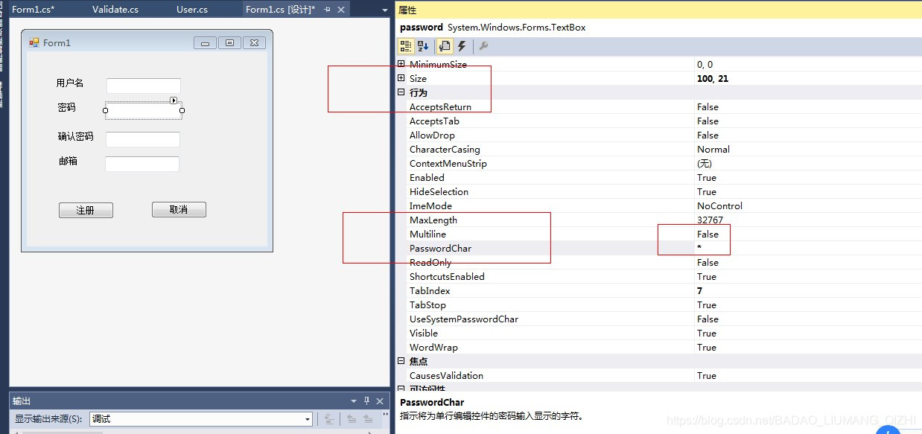Select the 确认密码 label
This screenshot has height=434, width=922.
pyautogui.click(x=76, y=136)
